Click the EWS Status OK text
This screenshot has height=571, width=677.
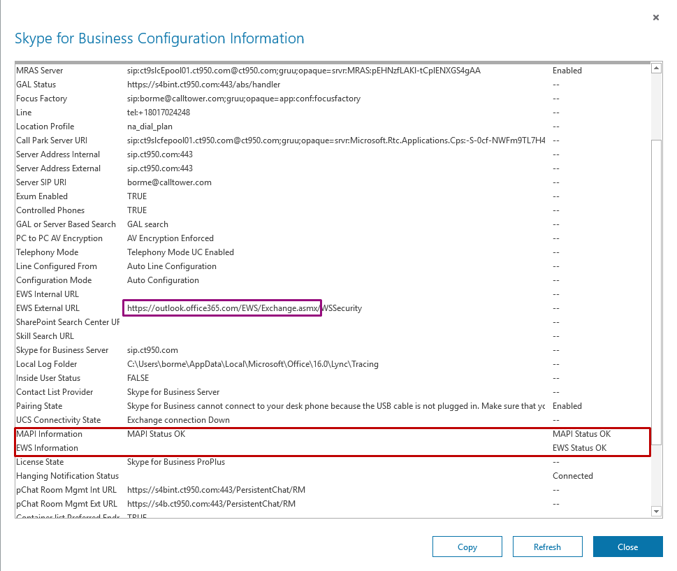(579, 448)
